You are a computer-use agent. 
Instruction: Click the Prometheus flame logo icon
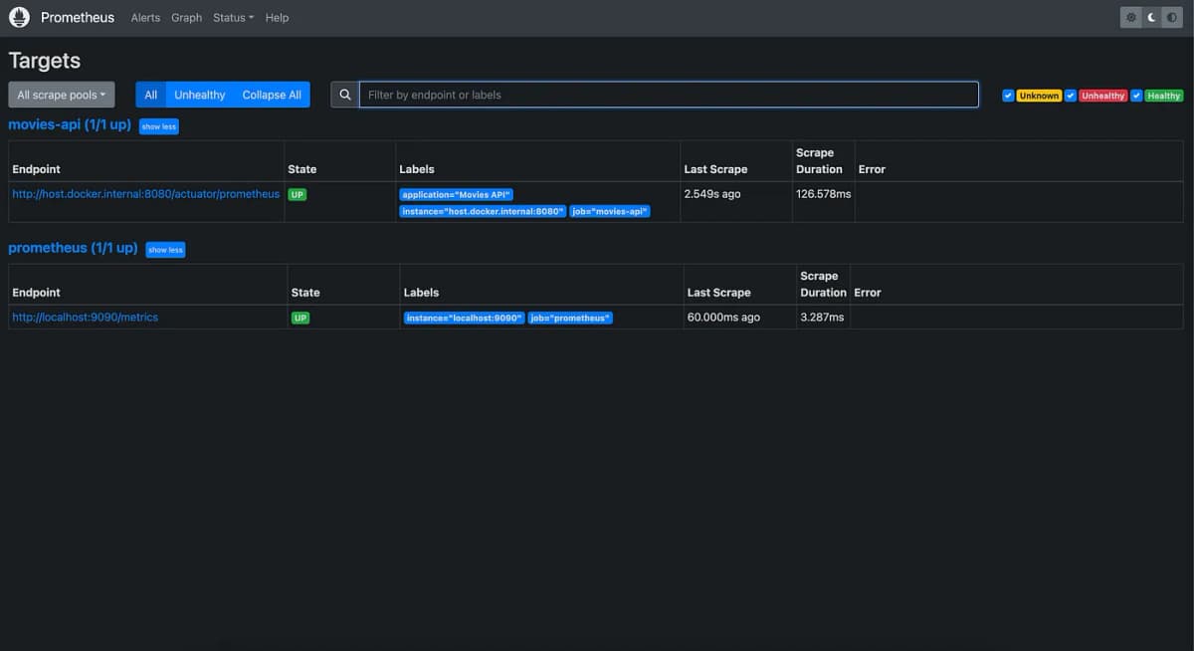(19, 17)
